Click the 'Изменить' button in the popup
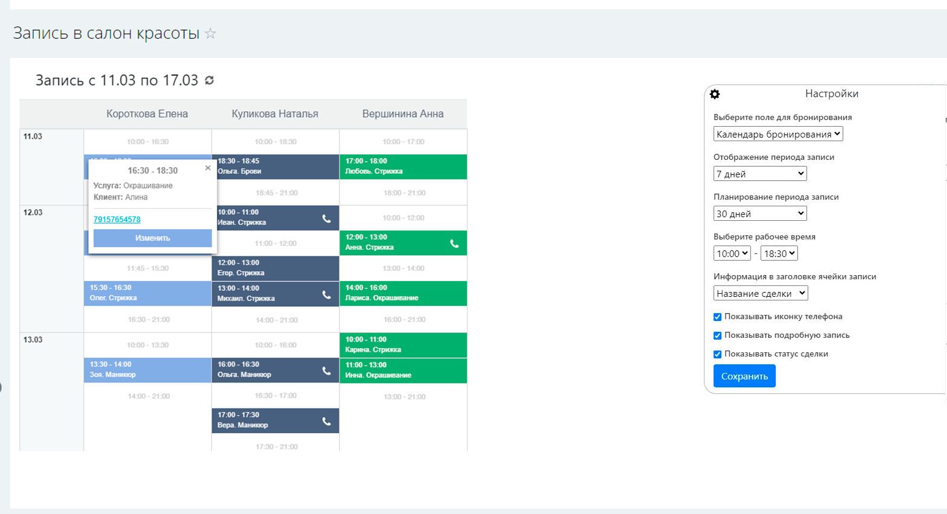947x514 pixels. pos(153,238)
